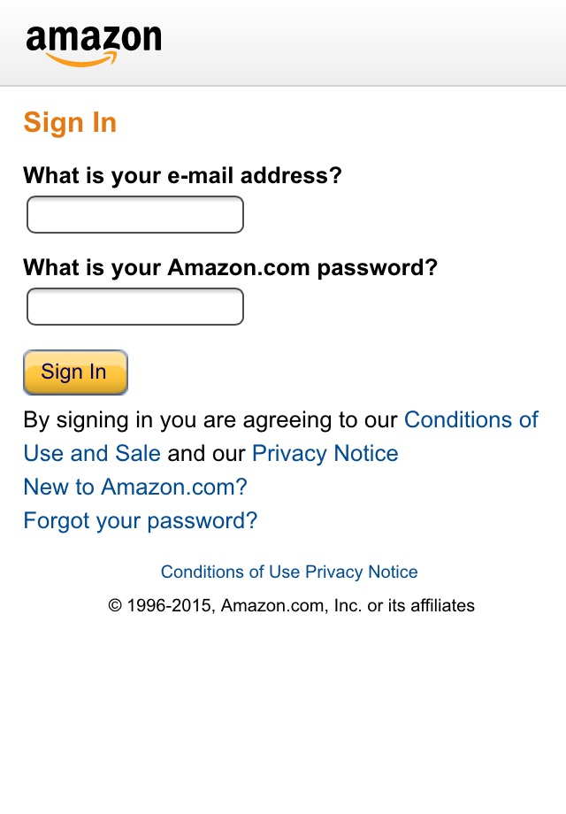Select the New to Amazon.com? link
Image resolution: width=566 pixels, height=814 pixels.
click(134, 487)
